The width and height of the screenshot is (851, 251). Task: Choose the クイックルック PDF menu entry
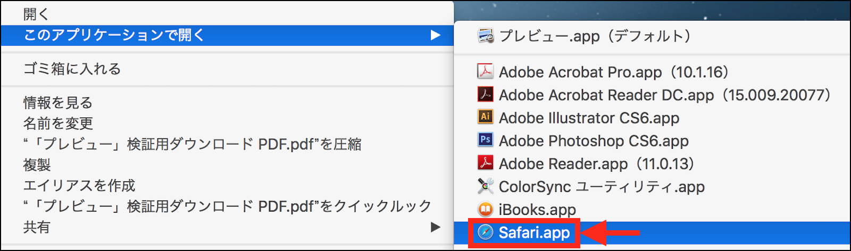pyautogui.click(x=227, y=206)
